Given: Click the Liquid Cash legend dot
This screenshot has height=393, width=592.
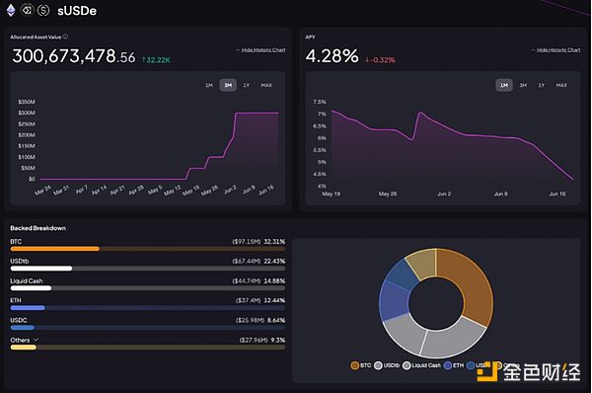Looking at the screenshot, I should 407,365.
